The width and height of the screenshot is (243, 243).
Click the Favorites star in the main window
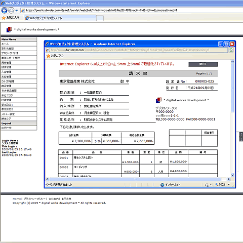pos(4,18)
